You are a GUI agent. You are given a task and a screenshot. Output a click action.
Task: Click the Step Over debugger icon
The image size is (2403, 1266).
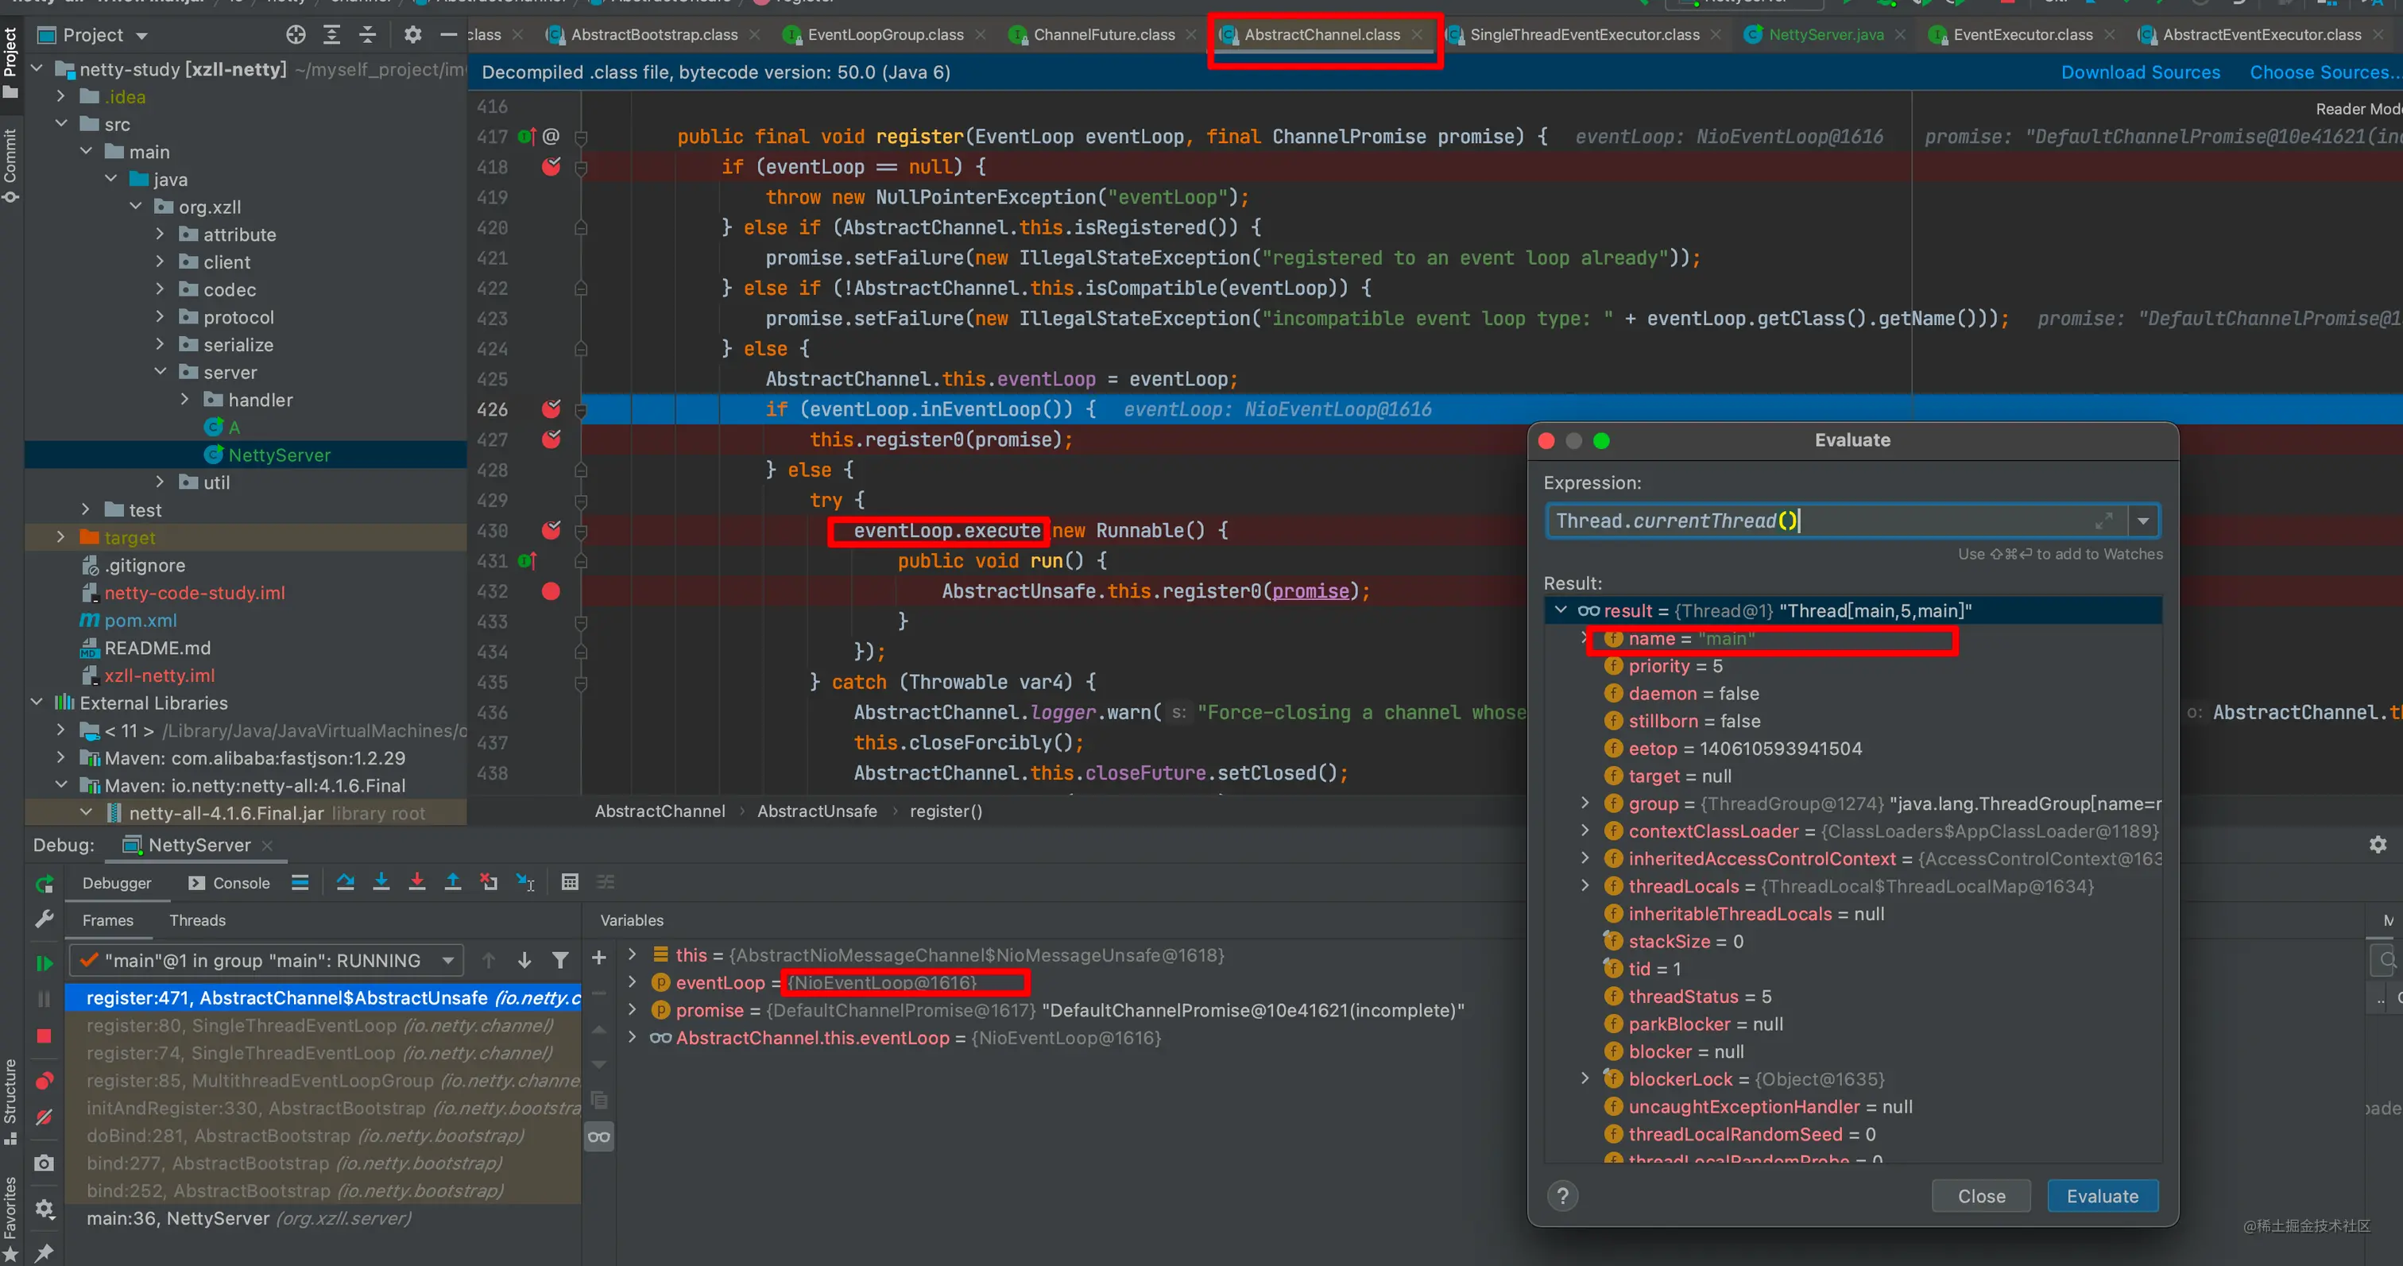tap(345, 881)
